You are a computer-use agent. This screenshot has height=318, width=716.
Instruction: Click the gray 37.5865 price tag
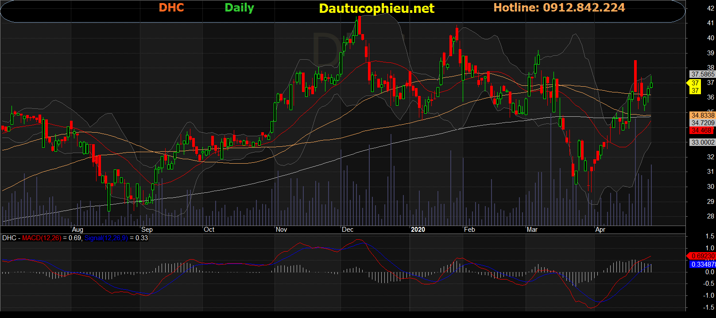tap(703, 74)
